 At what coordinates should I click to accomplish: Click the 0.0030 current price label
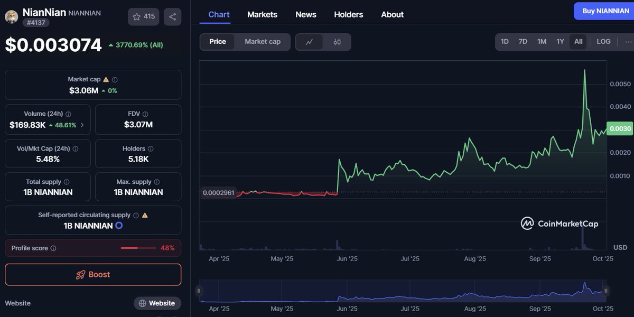point(620,128)
